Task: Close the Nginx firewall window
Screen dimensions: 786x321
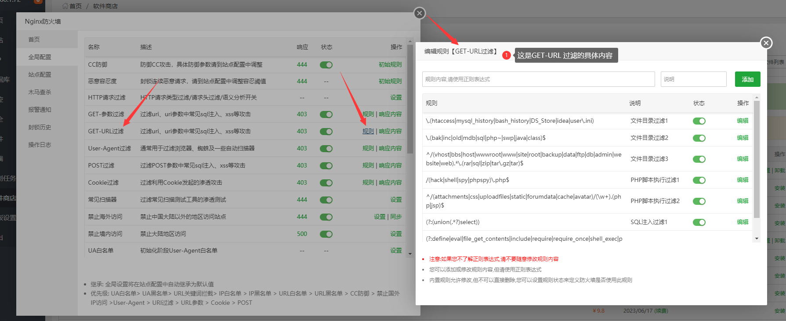Action: [x=420, y=13]
